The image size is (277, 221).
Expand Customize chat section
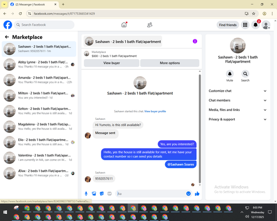[x=238, y=91]
